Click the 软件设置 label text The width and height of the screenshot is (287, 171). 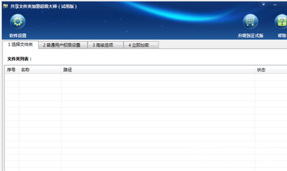[18, 35]
